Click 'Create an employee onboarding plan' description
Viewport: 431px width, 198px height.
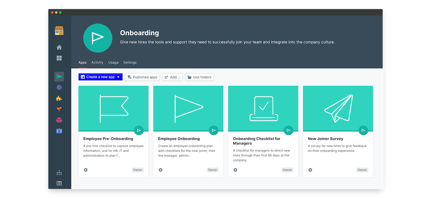(x=187, y=151)
